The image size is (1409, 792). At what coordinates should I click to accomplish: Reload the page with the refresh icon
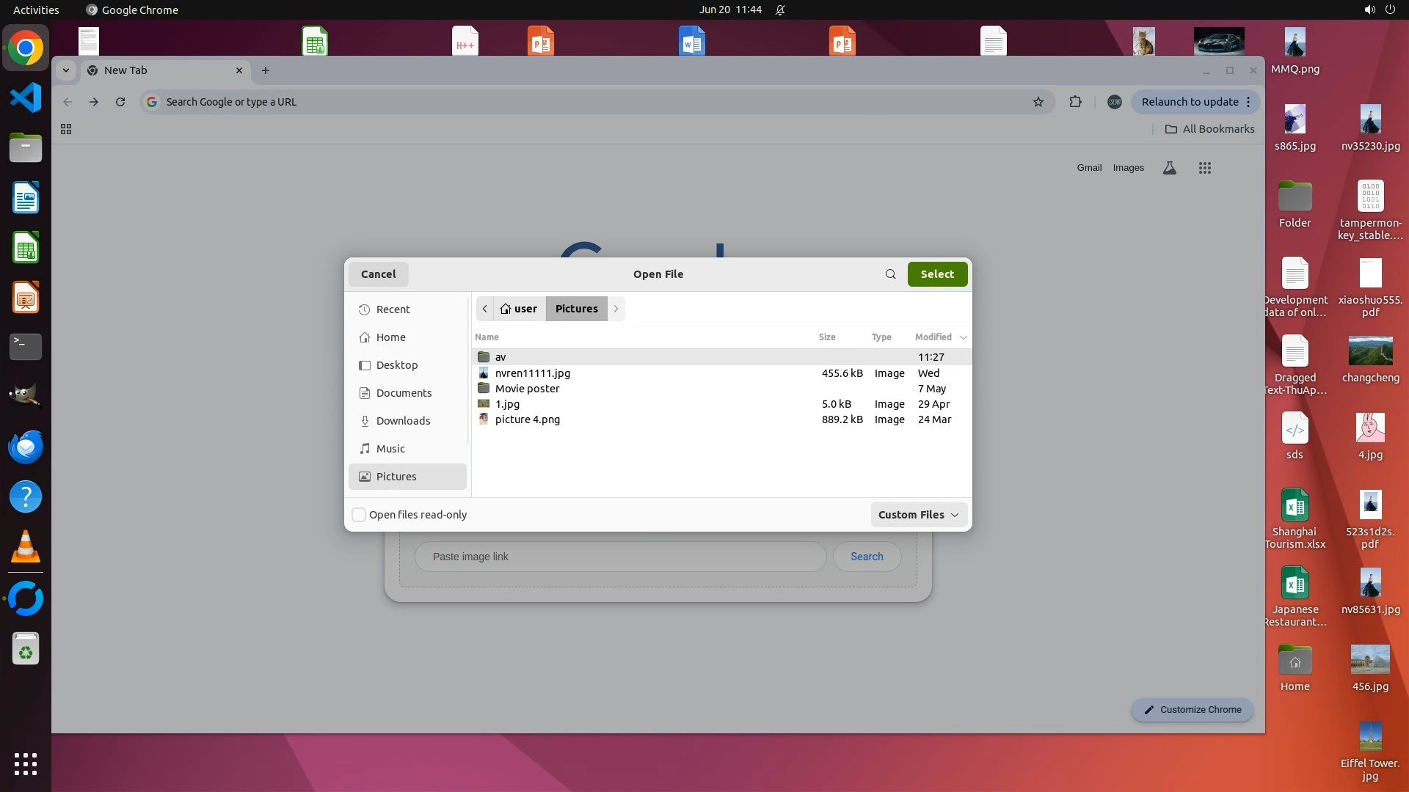coord(120,102)
